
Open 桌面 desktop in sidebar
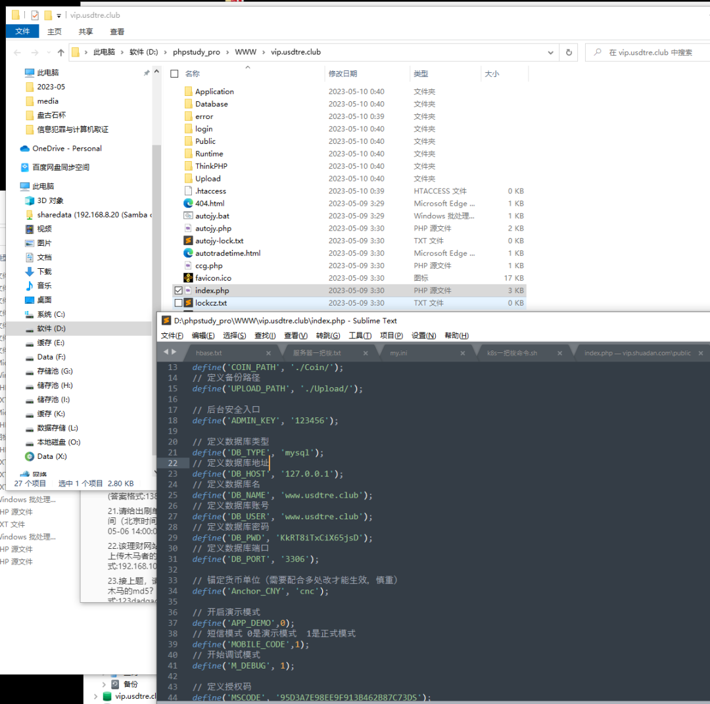click(x=39, y=300)
